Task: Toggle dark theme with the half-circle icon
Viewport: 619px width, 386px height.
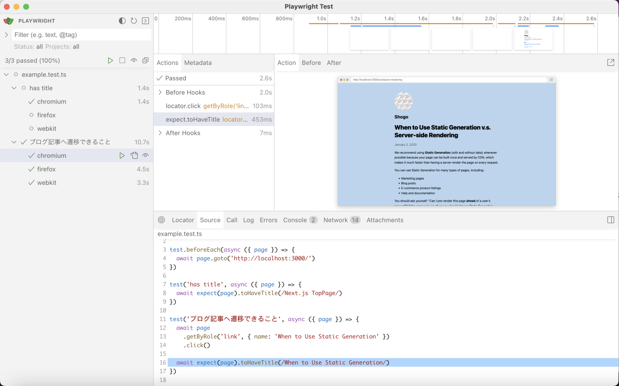Action: (122, 21)
